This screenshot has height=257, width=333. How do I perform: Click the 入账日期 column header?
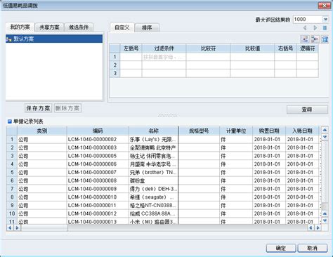coord(302,131)
